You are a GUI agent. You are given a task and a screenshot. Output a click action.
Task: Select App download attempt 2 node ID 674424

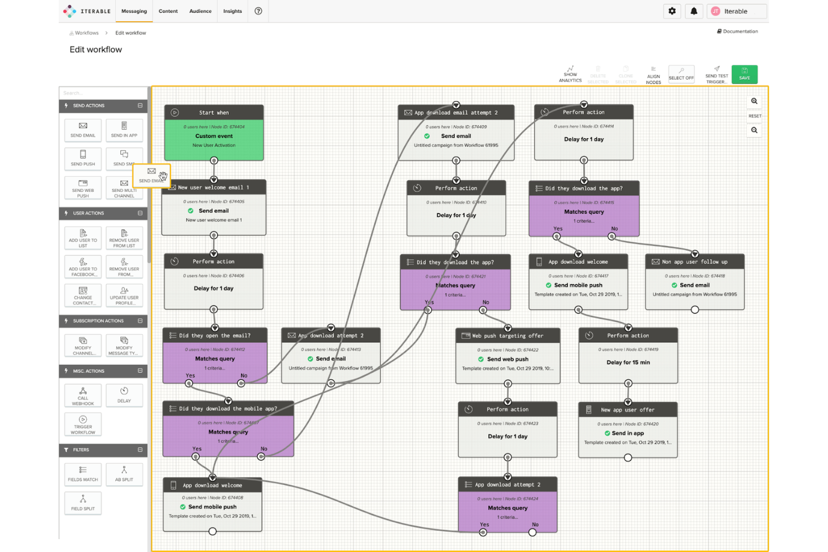(507, 504)
